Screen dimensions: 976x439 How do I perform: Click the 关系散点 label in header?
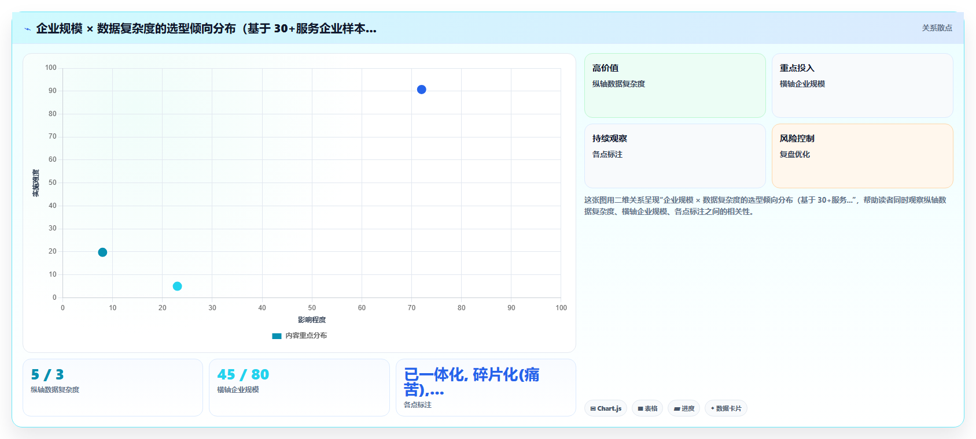click(x=937, y=28)
